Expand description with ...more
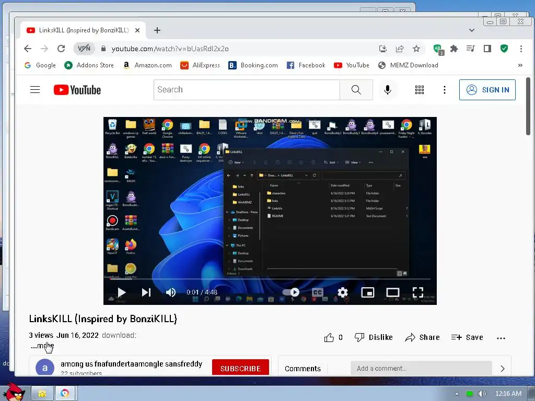Viewport: 535px width, 401px height. 42,346
